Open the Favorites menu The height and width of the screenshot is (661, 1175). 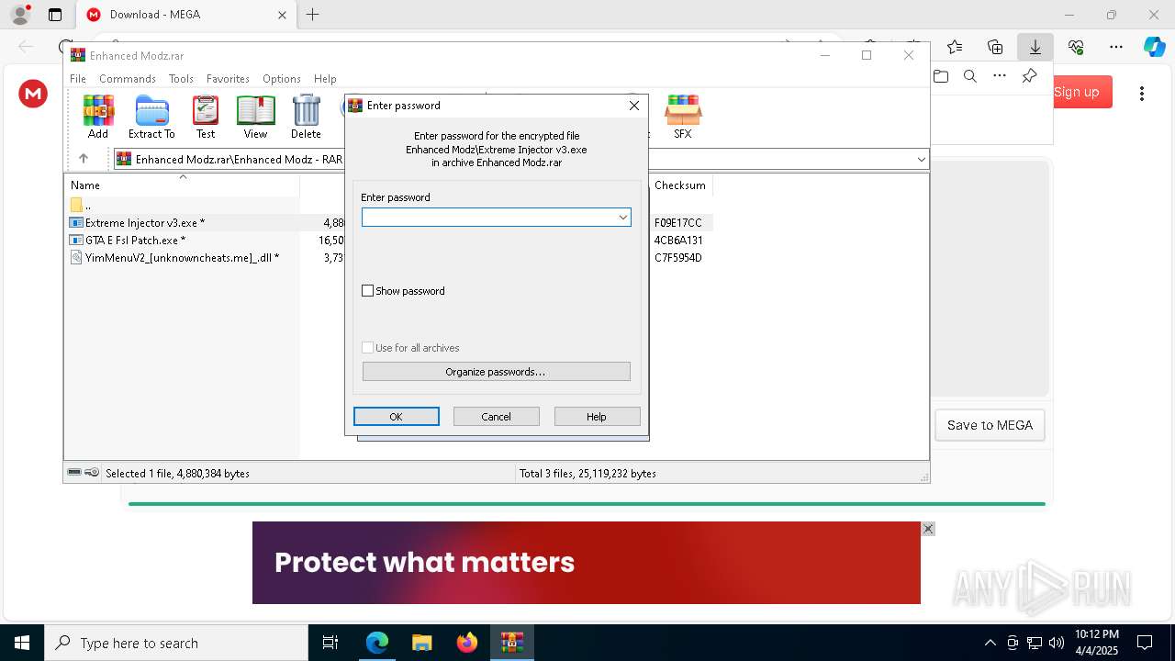[228, 79]
